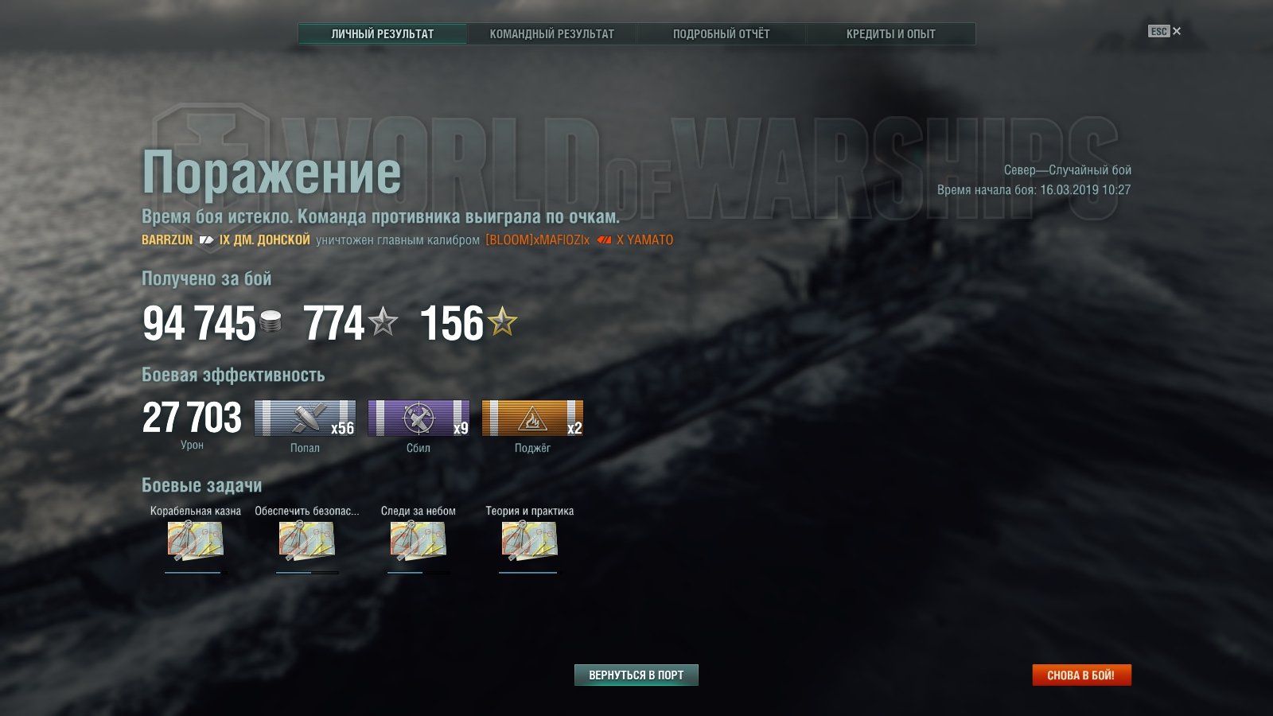Click the Вернуться в порт button

[x=636, y=675]
